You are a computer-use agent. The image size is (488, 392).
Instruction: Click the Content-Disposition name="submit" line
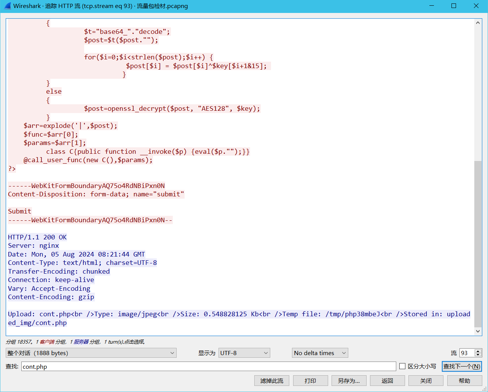coord(96,194)
